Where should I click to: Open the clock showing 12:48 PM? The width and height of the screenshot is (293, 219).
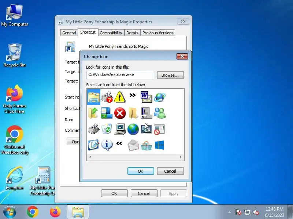274,212
